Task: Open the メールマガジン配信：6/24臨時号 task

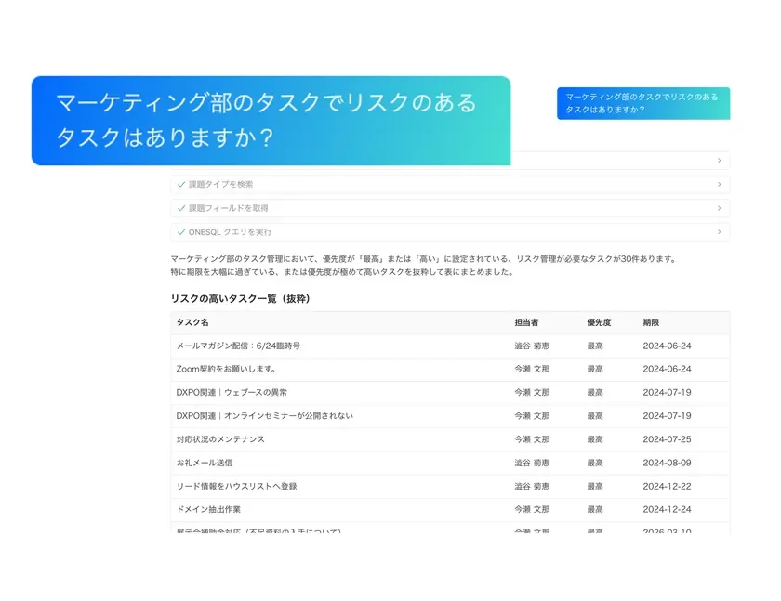Action: 240,345
